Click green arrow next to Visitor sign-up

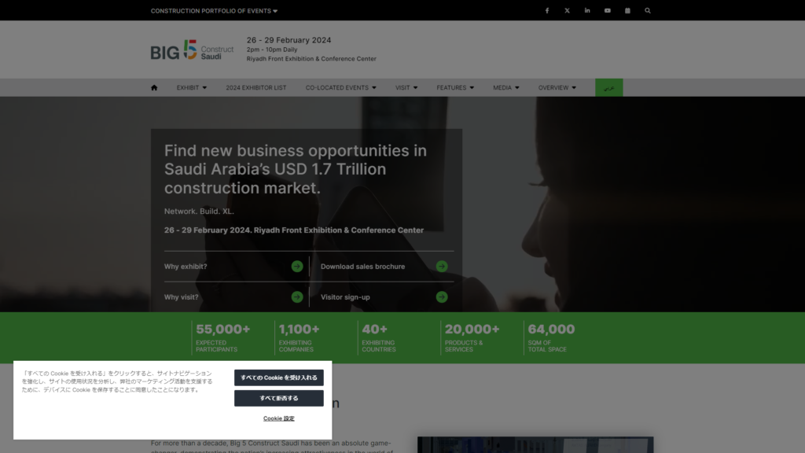click(442, 296)
